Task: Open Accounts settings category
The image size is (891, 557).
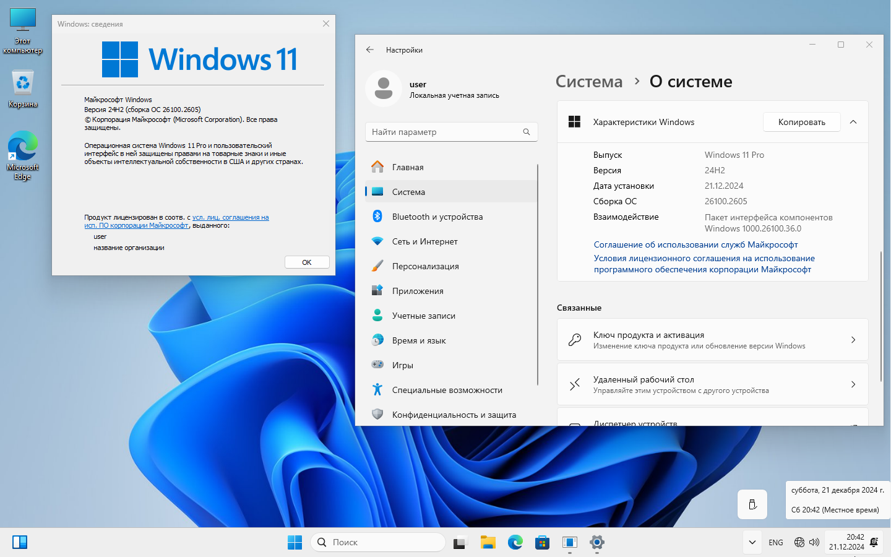Action: pyautogui.click(x=451, y=316)
